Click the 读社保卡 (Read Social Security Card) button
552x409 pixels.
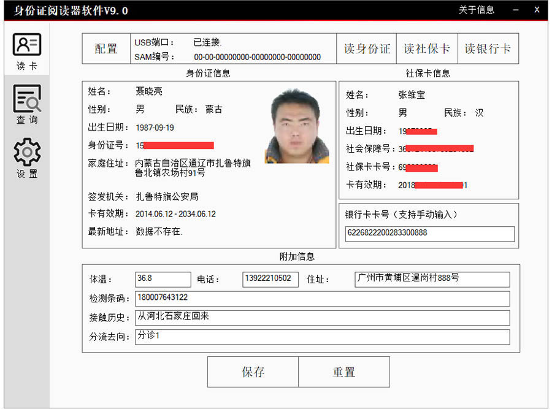click(x=427, y=48)
